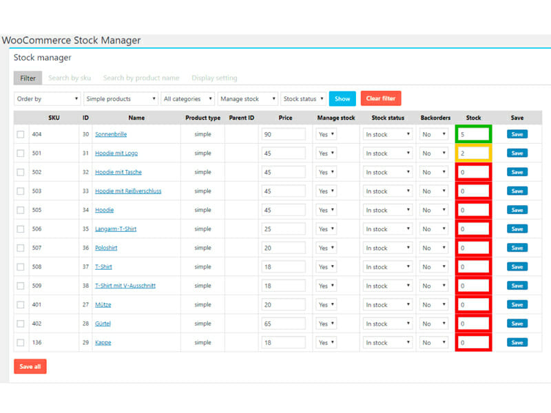This screenshot has height=413, width=551.
Task: Tick the checkbox for SKU 402 row
Action: click(21, 324)
